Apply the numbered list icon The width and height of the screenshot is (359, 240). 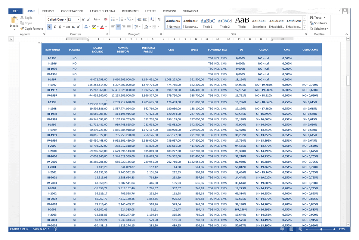121,19
